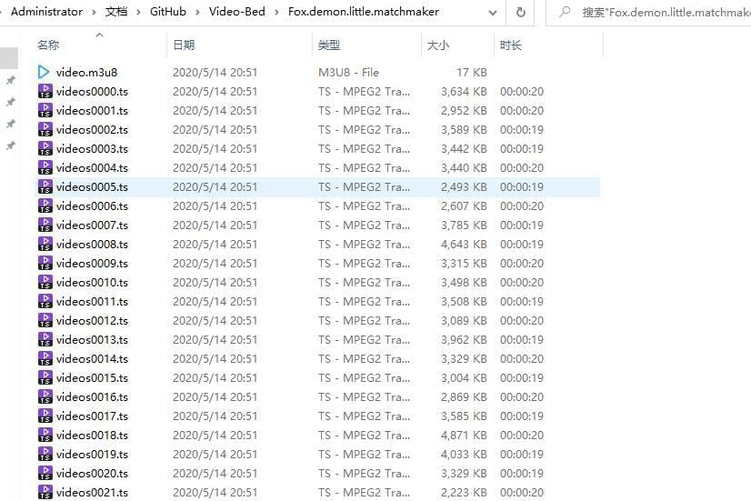Click the icon of videos0018.ts
This screenshot has width=751, height=501.
click(x=45, y=435)
